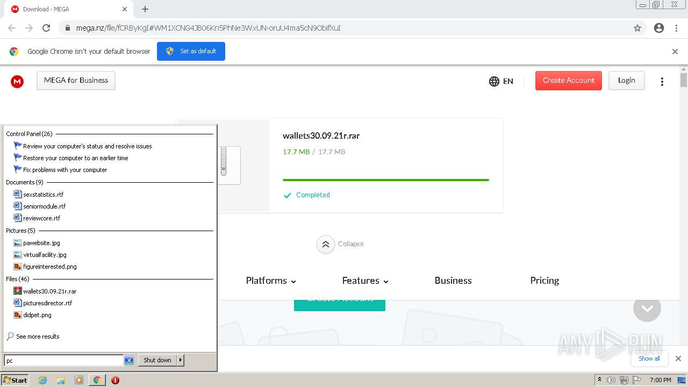The image size is (688, 387).
Task: Open Shut down options arrow
Action: tap(181, 360)
